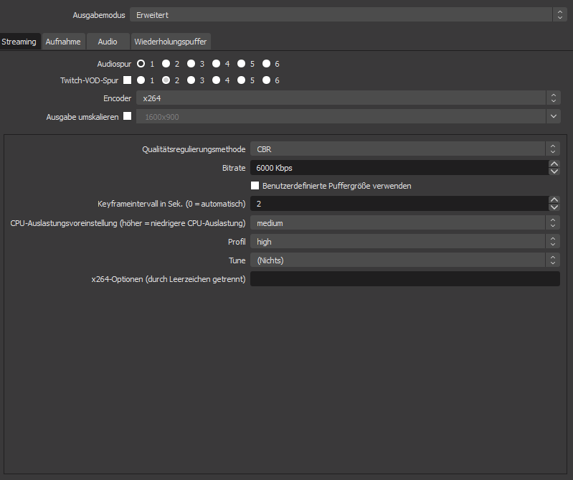Select Twitch-VOD-Spur track 4
573x480 pixels.
[217, 80]
